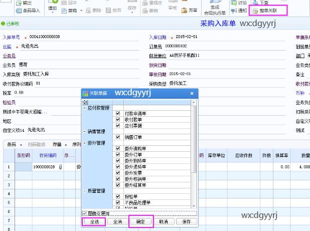Viewport: 310px width, 231px height.
Task: Uncheck the 付款申请单 checkbox
Action: 118,113
